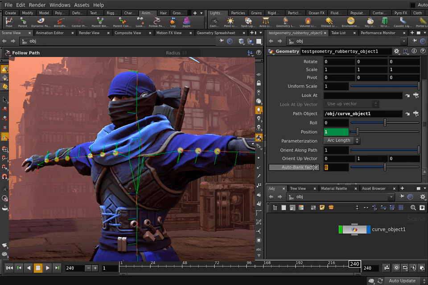Open the network pane gear settings icon

tap(422, 196)
